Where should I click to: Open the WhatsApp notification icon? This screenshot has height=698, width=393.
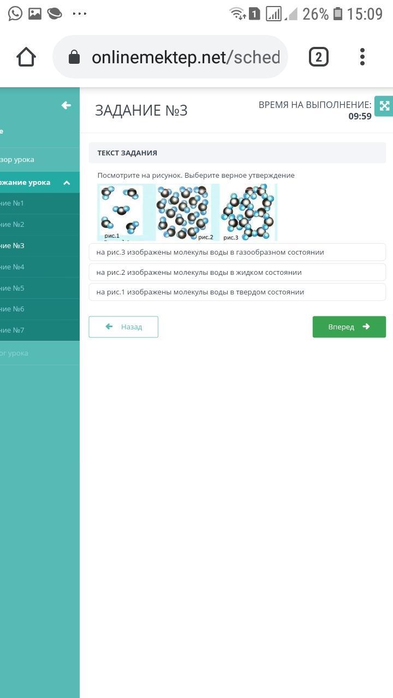(x=15, y=14)
